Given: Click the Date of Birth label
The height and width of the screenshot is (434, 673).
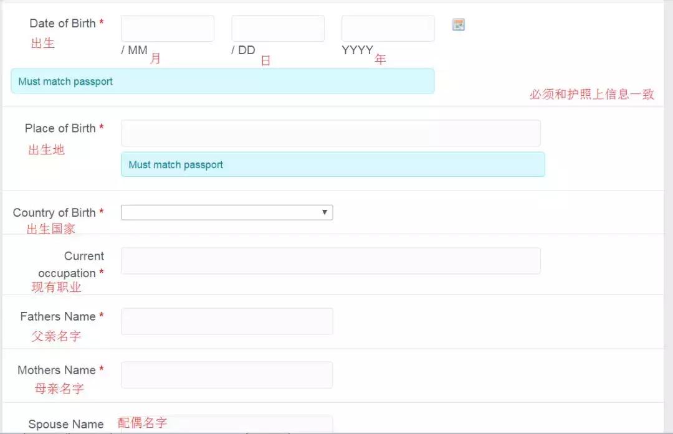Looking at the screenshot, I should [x=67, y=23].
